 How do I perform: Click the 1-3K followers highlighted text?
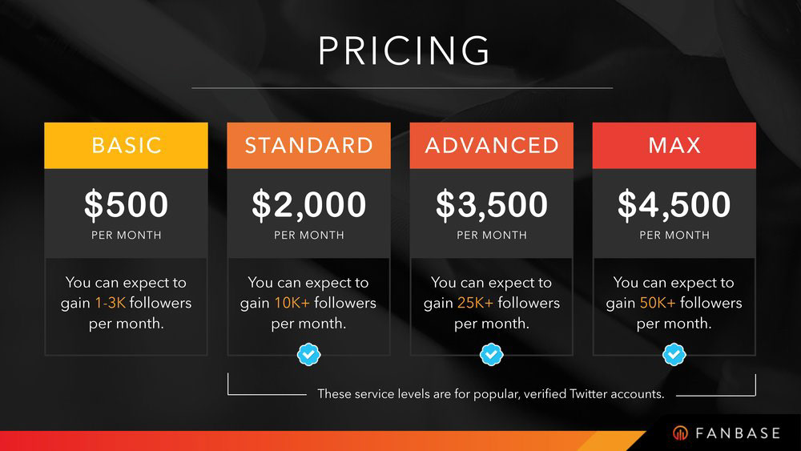click(x=111, y=303)
